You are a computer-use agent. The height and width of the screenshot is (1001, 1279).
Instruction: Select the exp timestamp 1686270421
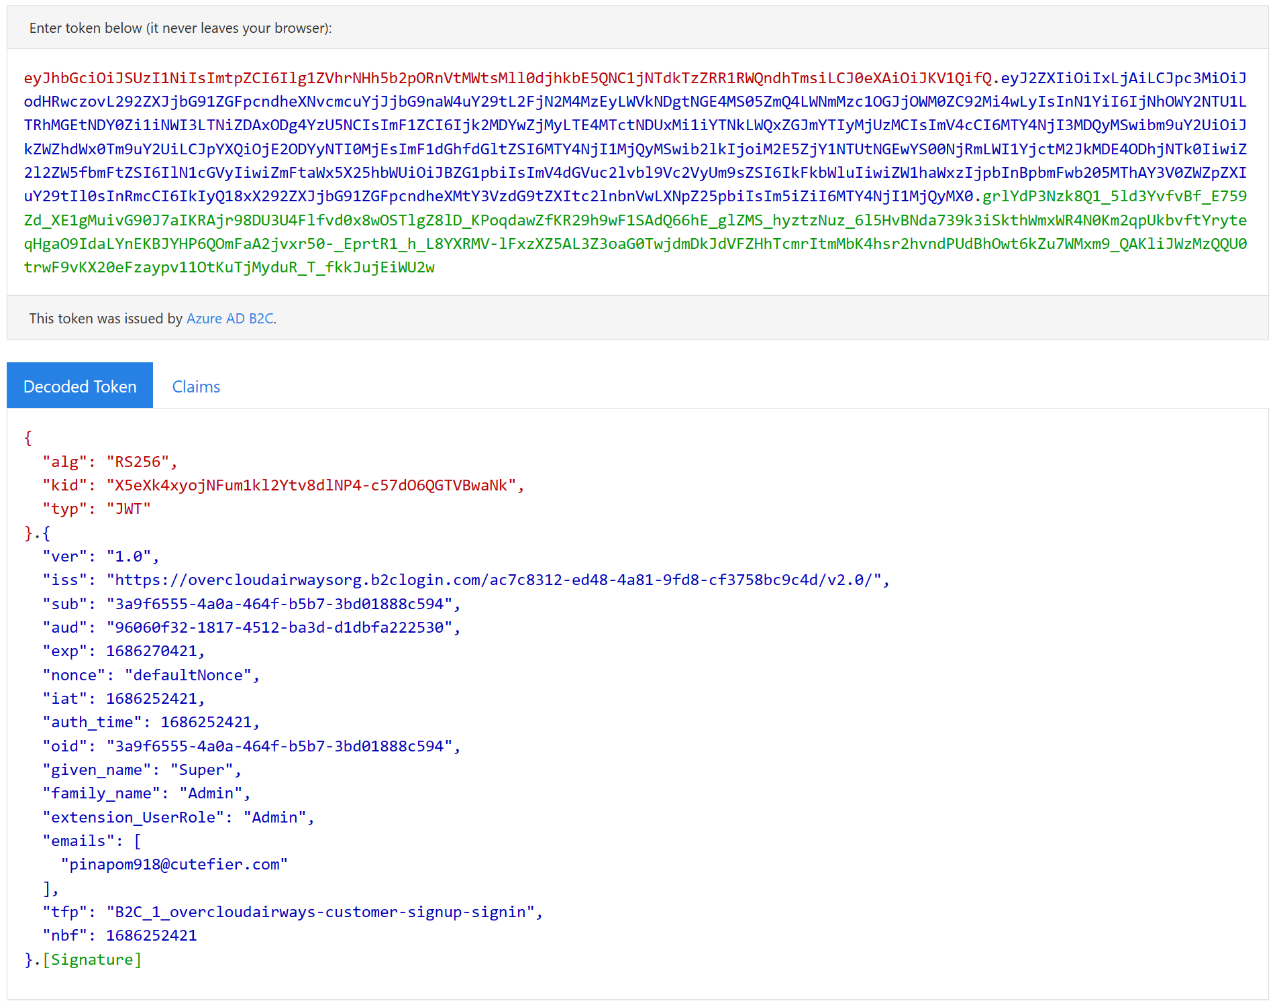click(154, 650)
